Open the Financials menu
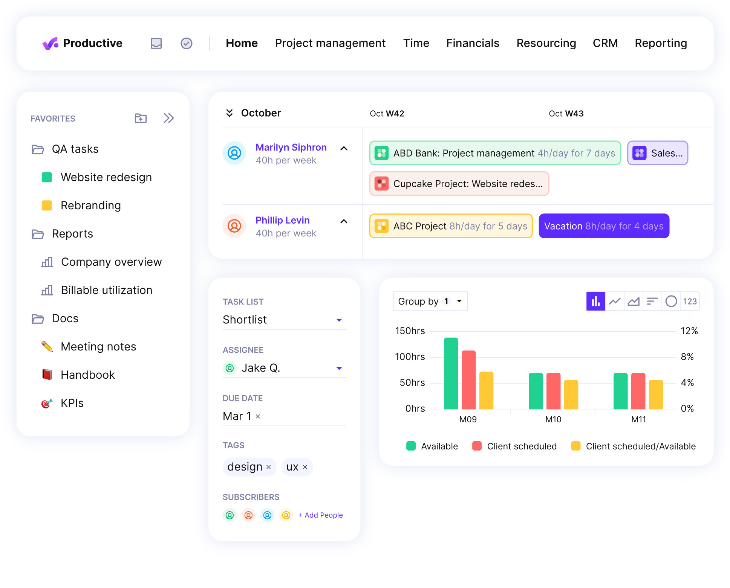This screenshot has width=730, height=588. coord(473,43)
